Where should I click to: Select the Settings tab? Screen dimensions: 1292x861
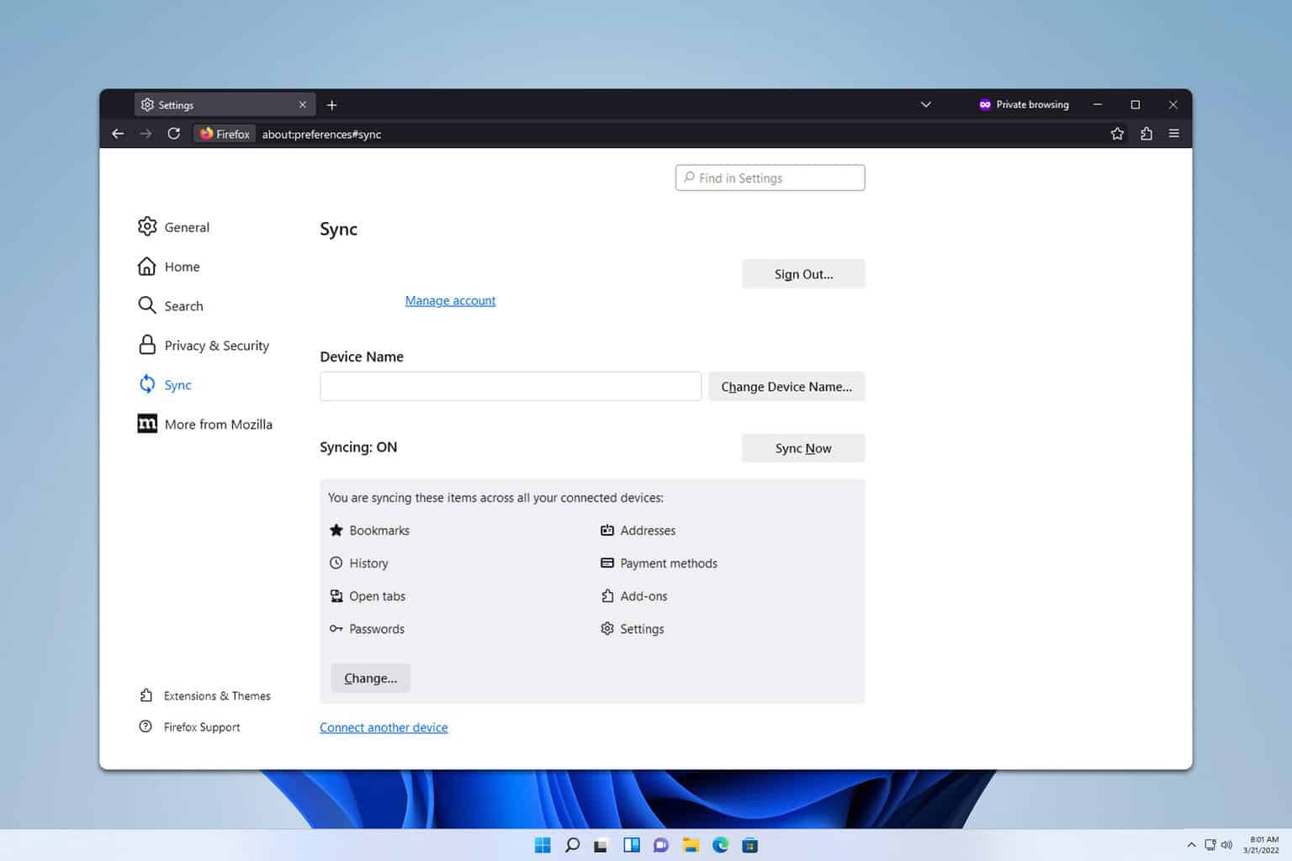pyautogui.click(x=225, y=105)
